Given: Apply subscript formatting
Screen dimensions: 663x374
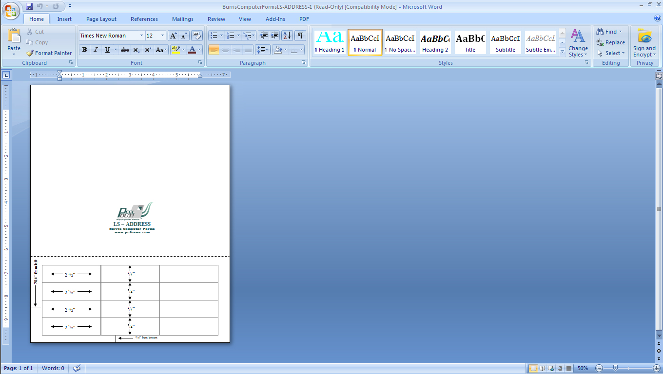Looking at the screenshot, I should pos(136,50).
